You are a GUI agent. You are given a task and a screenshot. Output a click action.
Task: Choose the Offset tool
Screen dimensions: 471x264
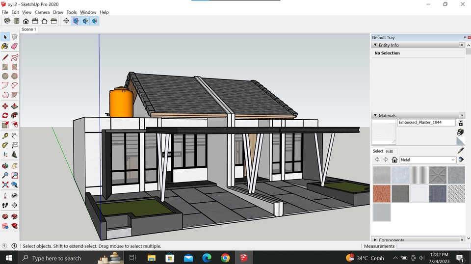[x=14, y=125]
